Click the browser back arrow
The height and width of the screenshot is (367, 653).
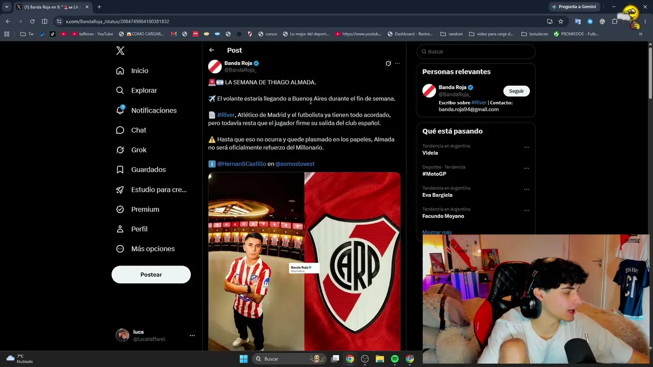pyautogui.click(x=8, y=21)
